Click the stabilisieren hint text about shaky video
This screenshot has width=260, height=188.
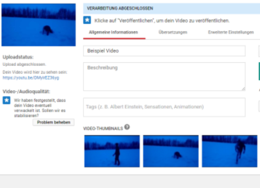[x=40, y=108]
